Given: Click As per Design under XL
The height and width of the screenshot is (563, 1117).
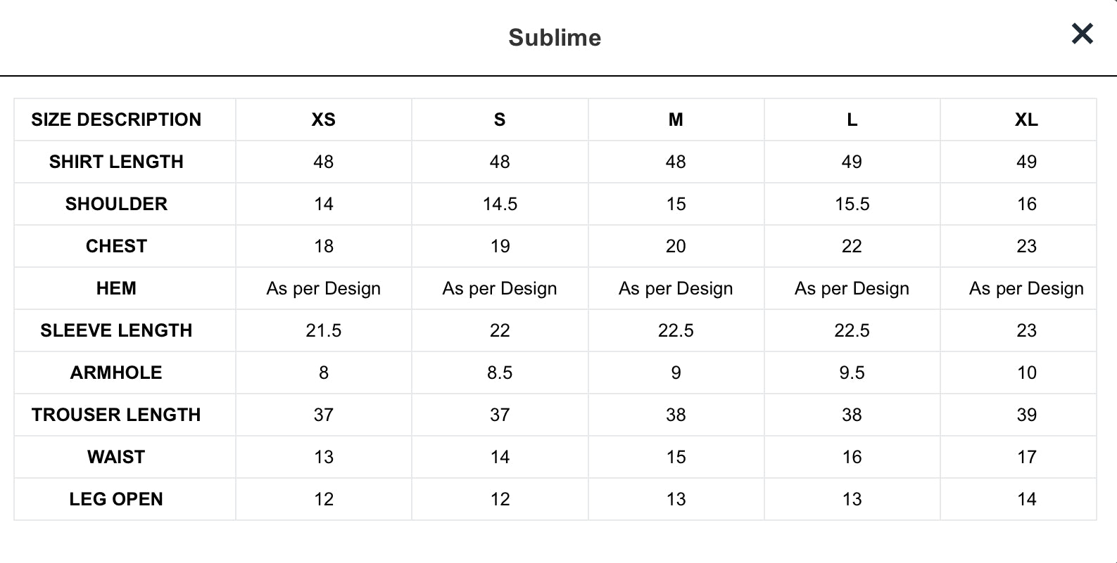Looking at the screenshot, I should 1026,288.
